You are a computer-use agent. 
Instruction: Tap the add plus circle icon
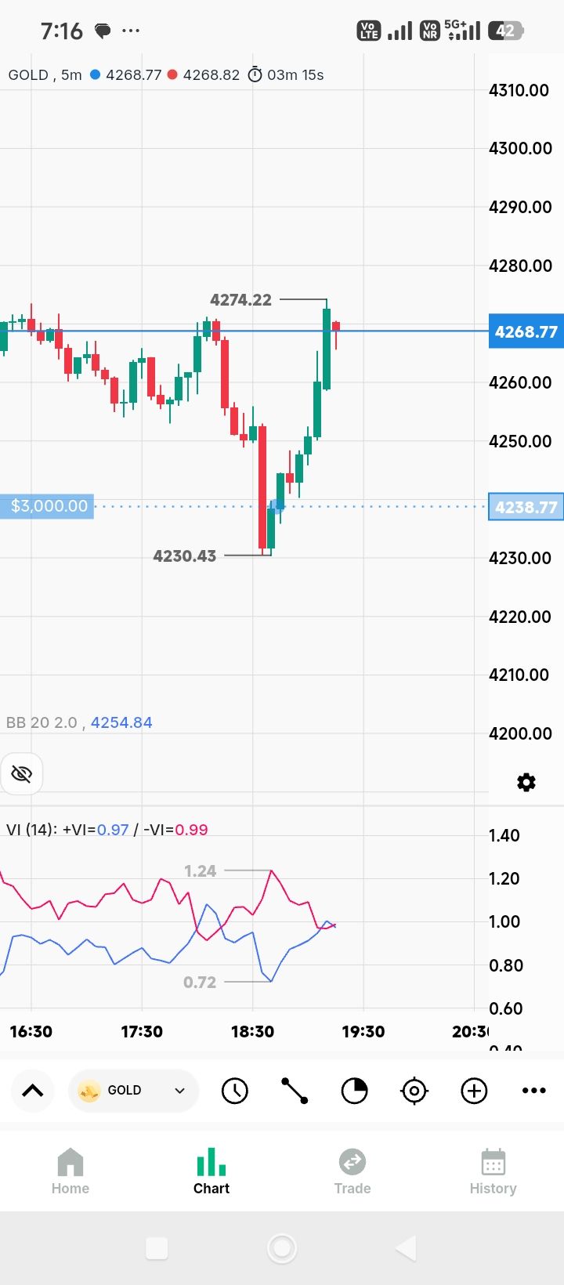tap(474, 1091)
